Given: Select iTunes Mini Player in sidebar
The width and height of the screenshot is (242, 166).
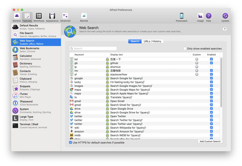Looking at the screenshot, I should pyautogui.click(x=36, y=95).
